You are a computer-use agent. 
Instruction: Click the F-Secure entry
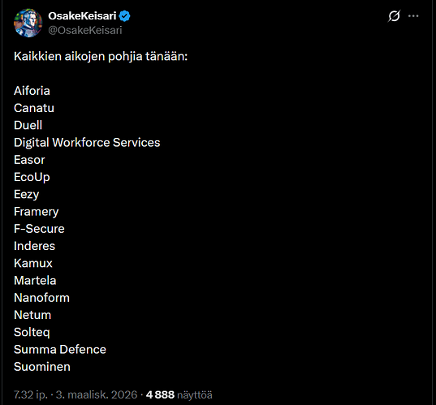[x=39, y=229]
